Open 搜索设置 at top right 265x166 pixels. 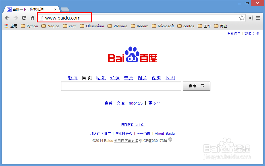click(x=234, y=34)
